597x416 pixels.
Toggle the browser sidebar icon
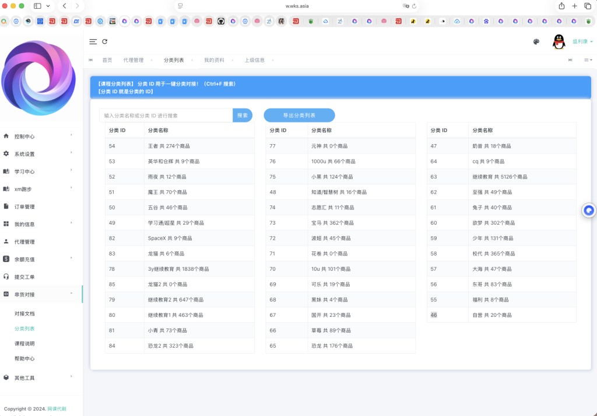[37, 6]
